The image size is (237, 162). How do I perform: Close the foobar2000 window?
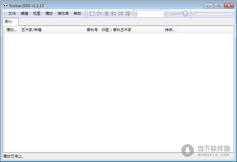point(229,6)
